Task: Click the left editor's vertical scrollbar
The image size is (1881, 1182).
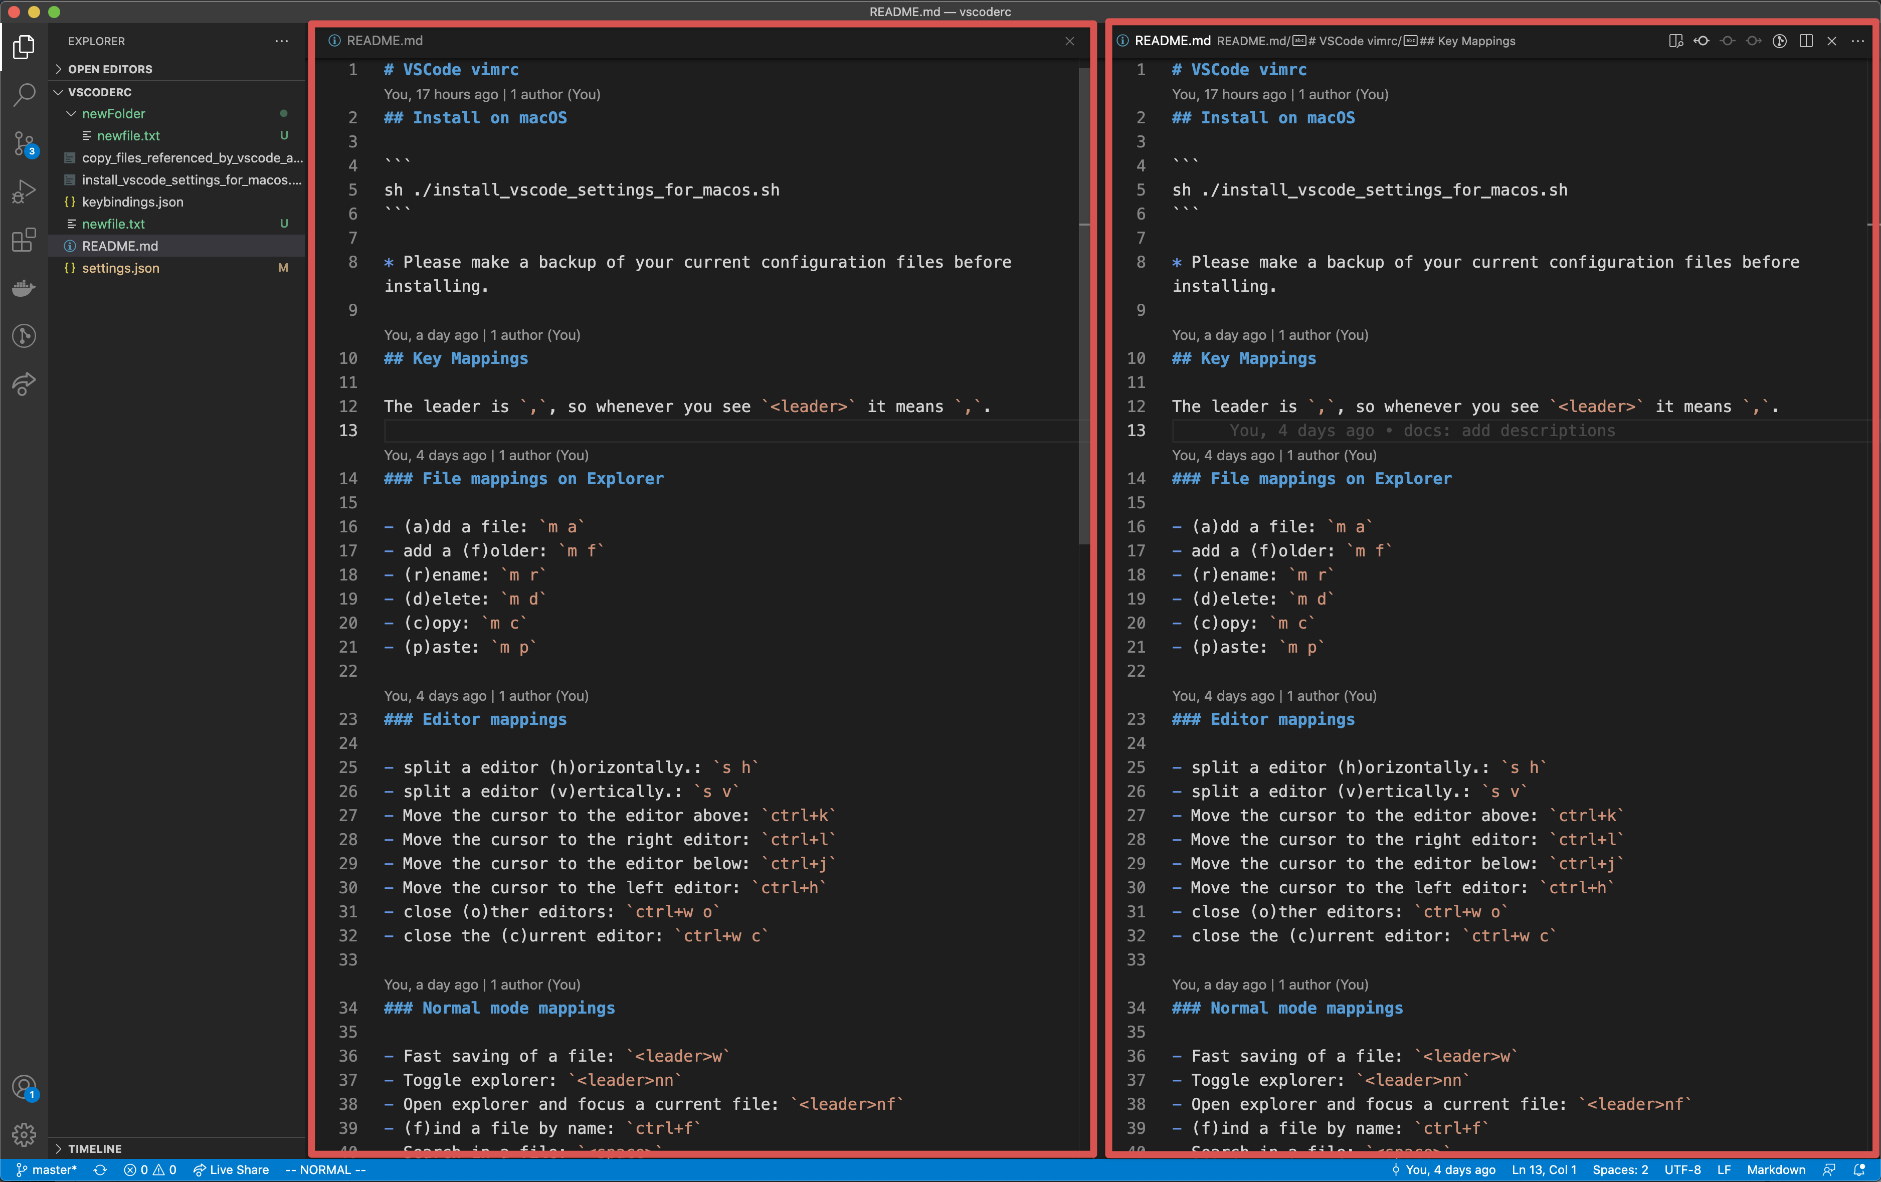Action: click(1083, 312)
